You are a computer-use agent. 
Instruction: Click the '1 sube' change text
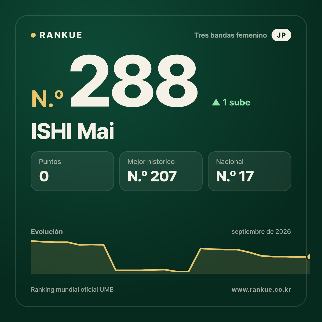click(236, 102)
